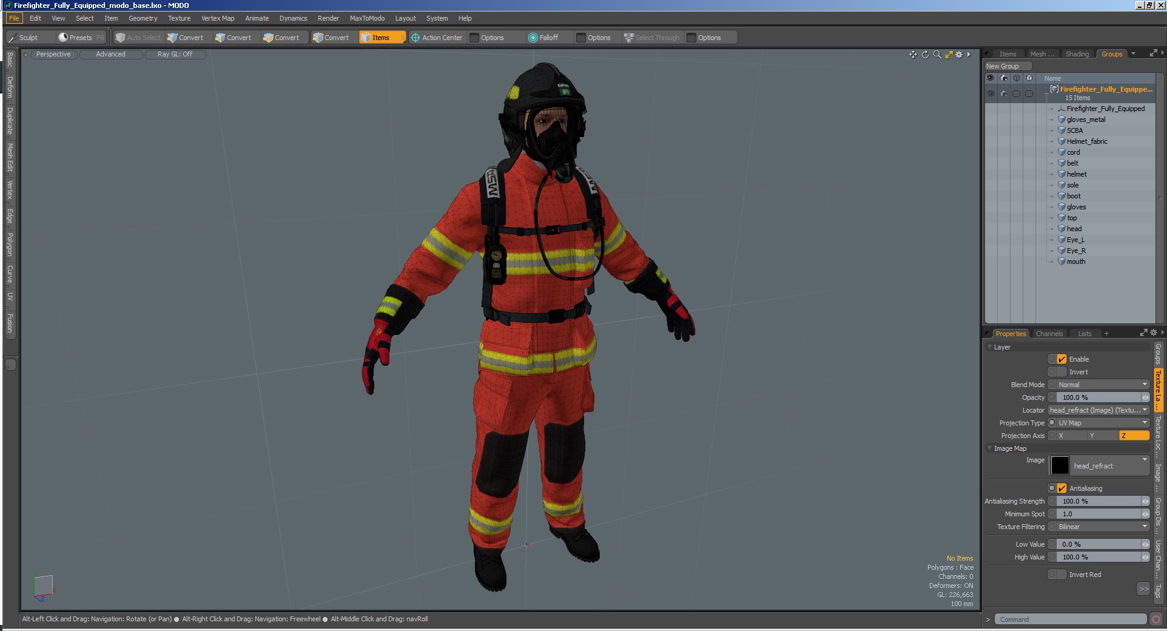The height and width of the screenshot is (631, 1167).
Task: Open the Texture Filtering Bilinear dropdown
Action: coord(1103,527)
